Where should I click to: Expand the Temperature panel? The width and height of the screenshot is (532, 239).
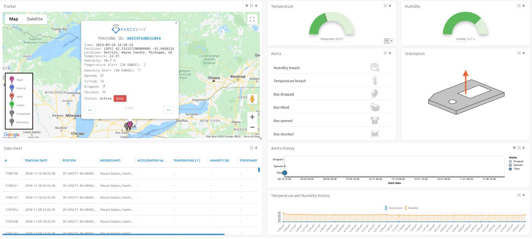tap(385, 6)
